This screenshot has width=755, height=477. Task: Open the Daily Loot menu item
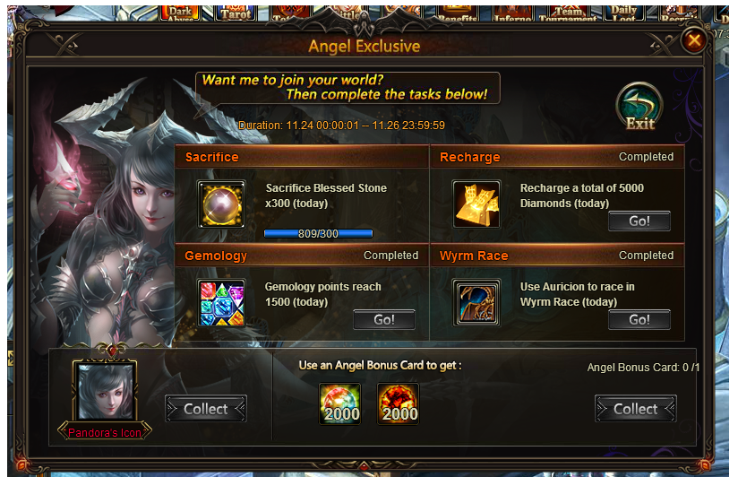tap(624, 13)
